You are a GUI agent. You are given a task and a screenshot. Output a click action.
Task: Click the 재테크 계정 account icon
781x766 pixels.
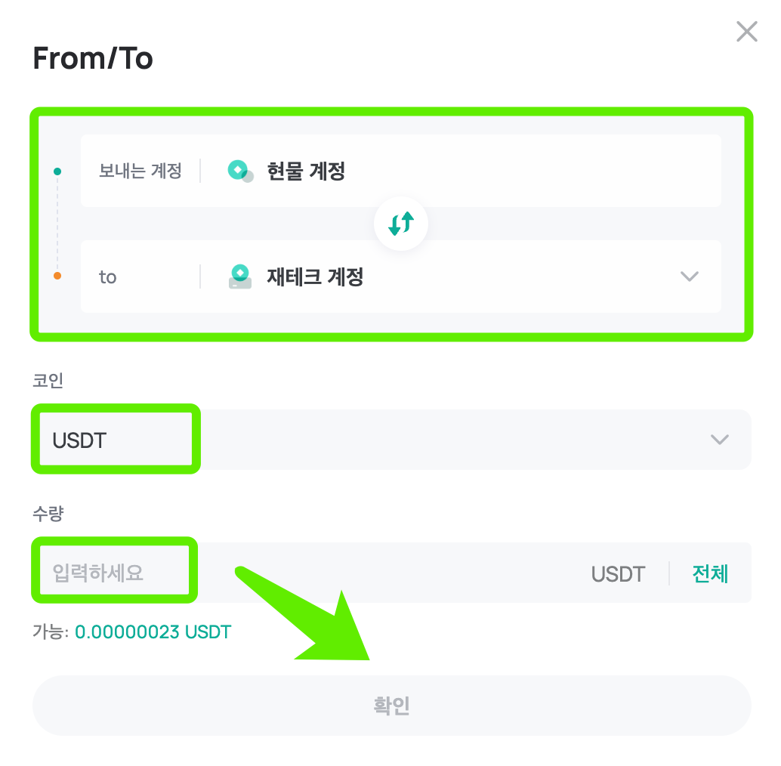click(x=240, y=276)
